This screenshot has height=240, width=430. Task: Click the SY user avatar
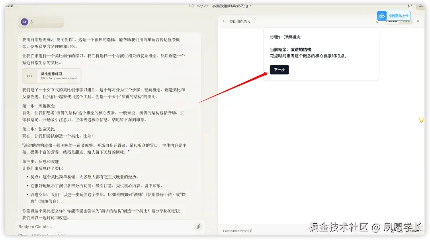pyautogui.click(x=24, y=22)
